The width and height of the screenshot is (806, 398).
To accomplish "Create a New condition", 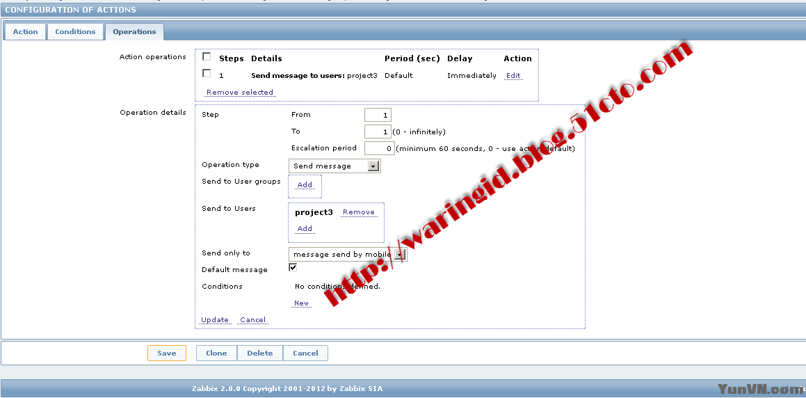I will point(301,303).
